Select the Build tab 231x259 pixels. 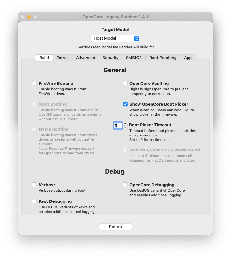(x=44, y=58)
